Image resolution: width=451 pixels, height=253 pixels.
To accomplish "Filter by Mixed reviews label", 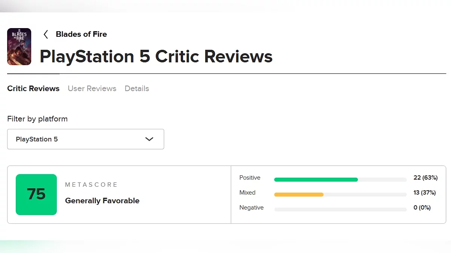I will click(x=247, y=193).
